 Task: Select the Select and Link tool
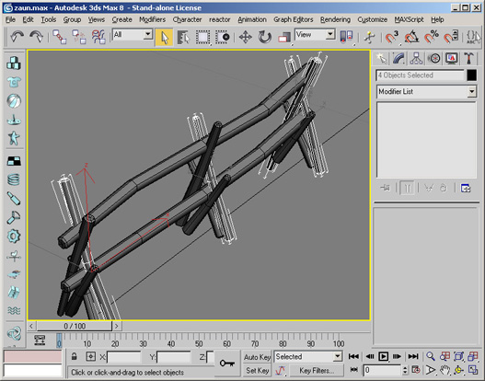tap(59, 37)
